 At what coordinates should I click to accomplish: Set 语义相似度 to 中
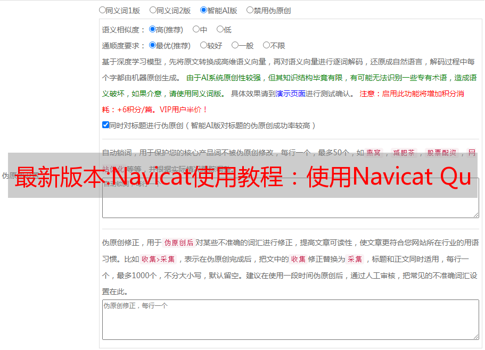click(x=196, y=29)
